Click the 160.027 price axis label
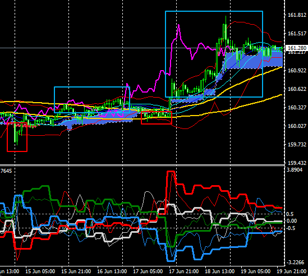This screenshot has width=308, height=276. 297,126
